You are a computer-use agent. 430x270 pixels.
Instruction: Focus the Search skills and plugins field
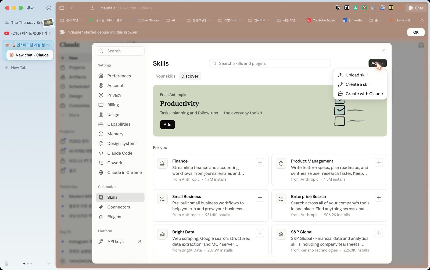[x=270, y=63]
